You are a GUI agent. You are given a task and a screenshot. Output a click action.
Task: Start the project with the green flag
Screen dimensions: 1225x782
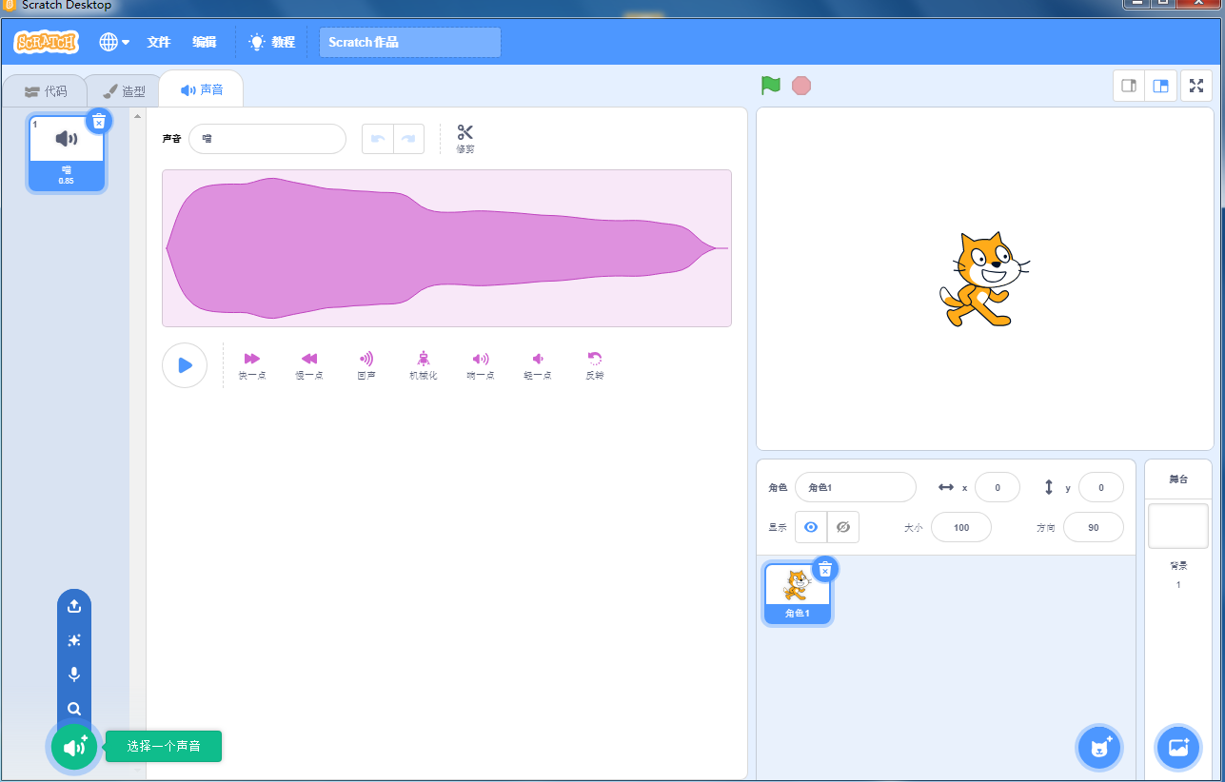[769, 85]
